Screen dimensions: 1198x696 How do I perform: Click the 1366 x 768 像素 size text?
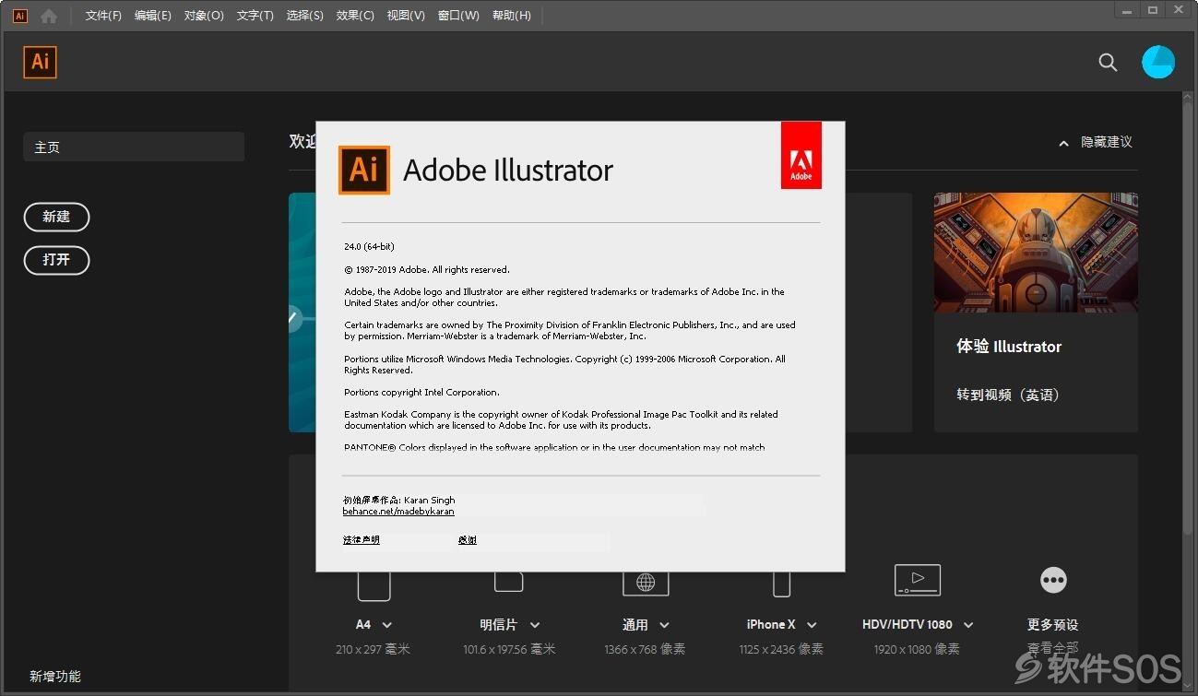pyautogui.click(x=645, y=650)
